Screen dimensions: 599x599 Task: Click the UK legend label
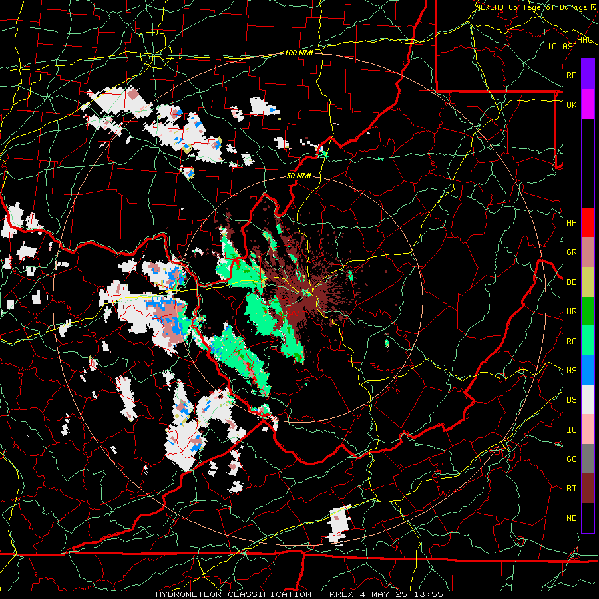[571, 104]
